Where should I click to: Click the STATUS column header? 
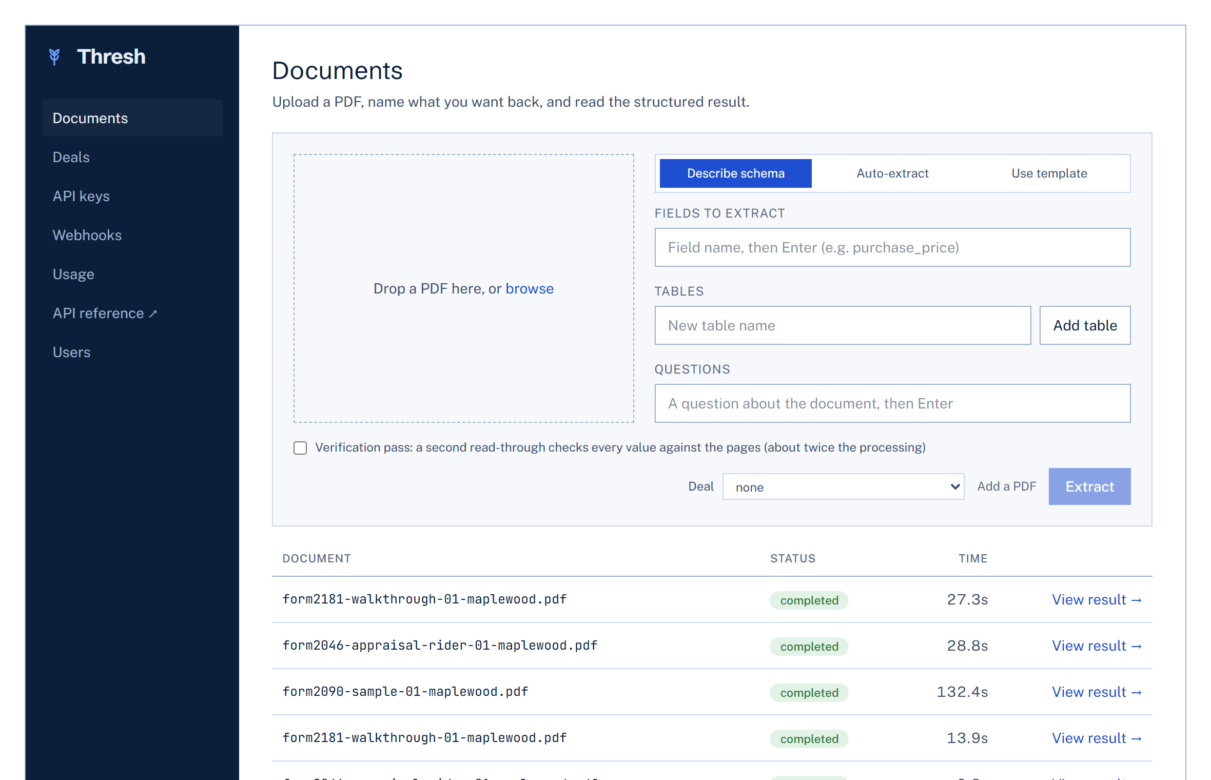coord(792,558)
